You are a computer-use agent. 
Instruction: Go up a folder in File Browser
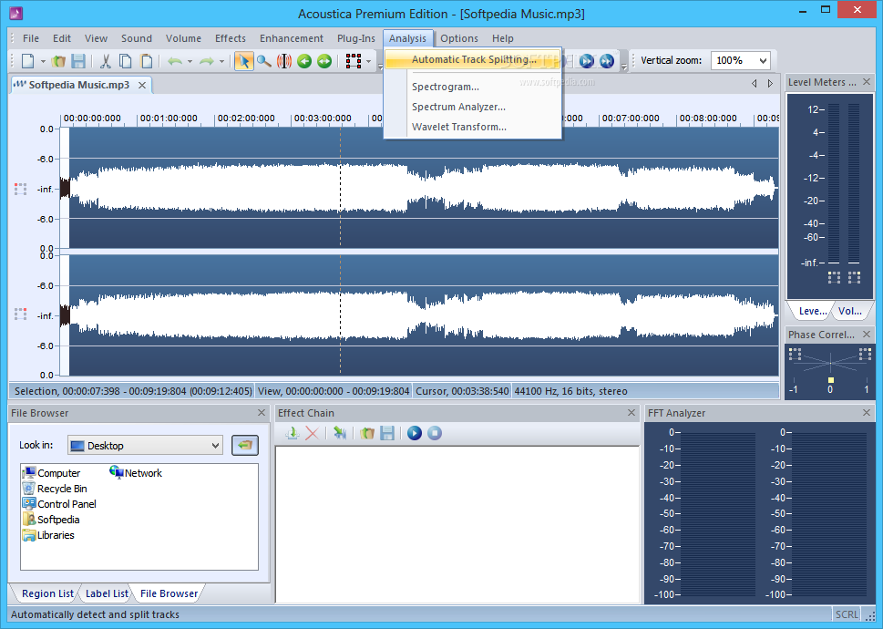point(245,445)
